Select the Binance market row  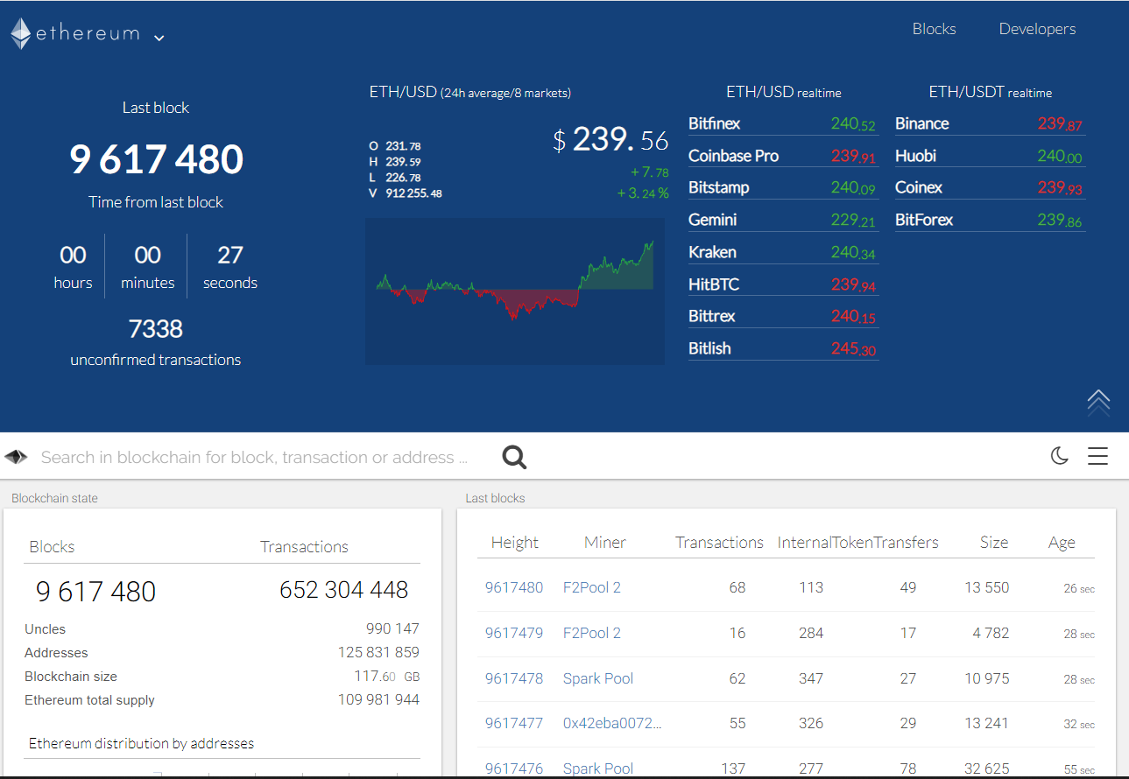click(x=990, y=124)
